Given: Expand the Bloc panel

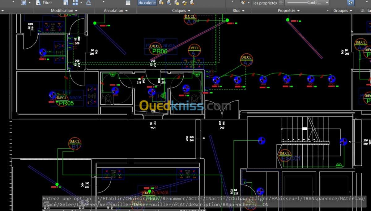Looking at the screenshot, I should point(239,10).
